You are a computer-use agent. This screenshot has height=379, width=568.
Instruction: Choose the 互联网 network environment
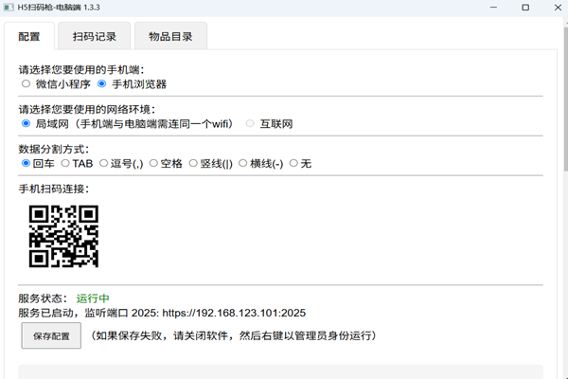[250, 124]
